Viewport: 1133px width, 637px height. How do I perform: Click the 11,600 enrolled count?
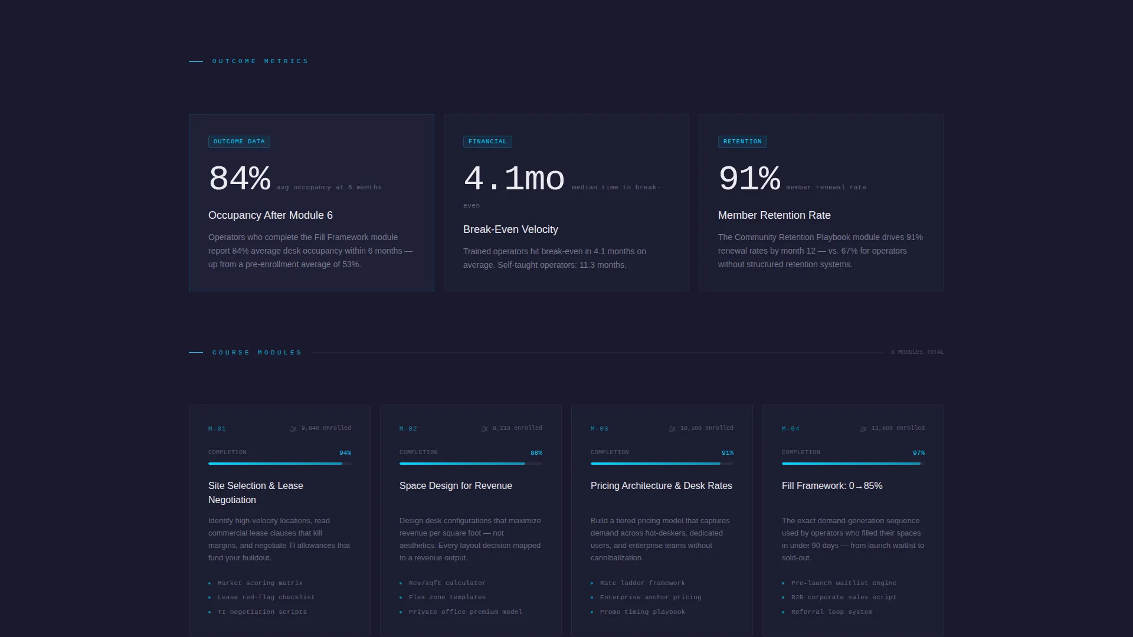click(x=898, y=428)
